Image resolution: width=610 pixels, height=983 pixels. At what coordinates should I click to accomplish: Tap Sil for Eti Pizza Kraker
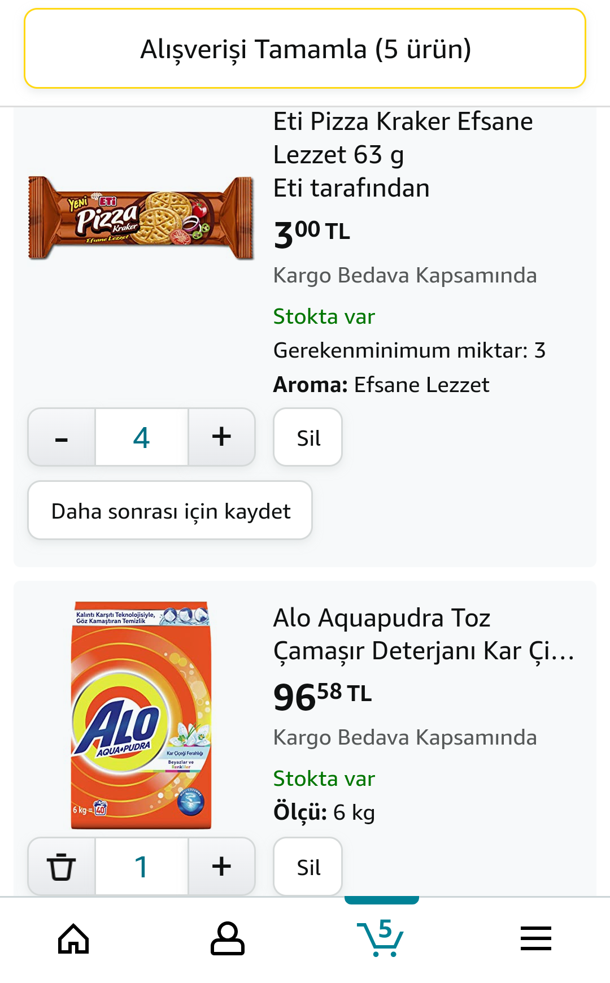[308, 437]
